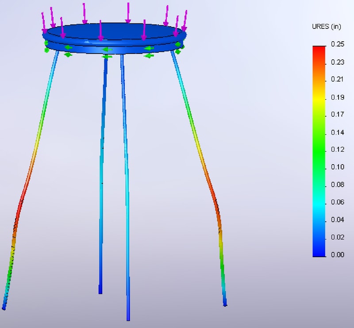
Task: Click bottom end of the longest center leg
Action: coord(128,317)
